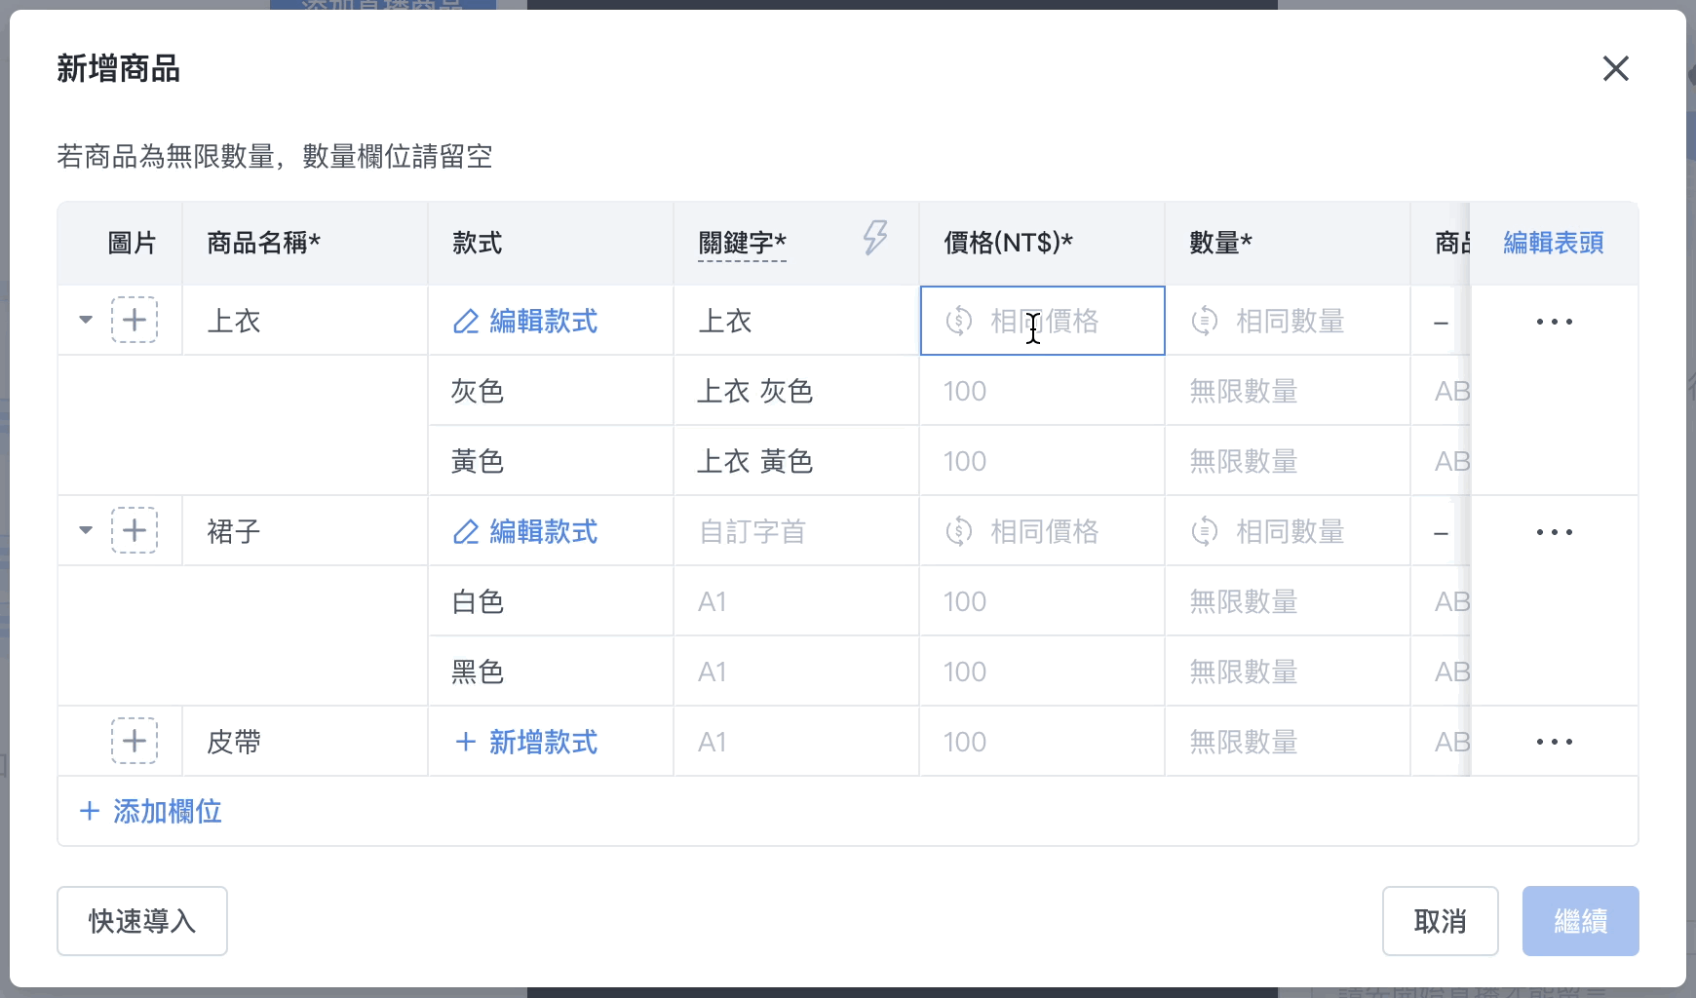Add an image for the 皮帶 product
Screen dimensions: 1696x998
coord(135,741)
